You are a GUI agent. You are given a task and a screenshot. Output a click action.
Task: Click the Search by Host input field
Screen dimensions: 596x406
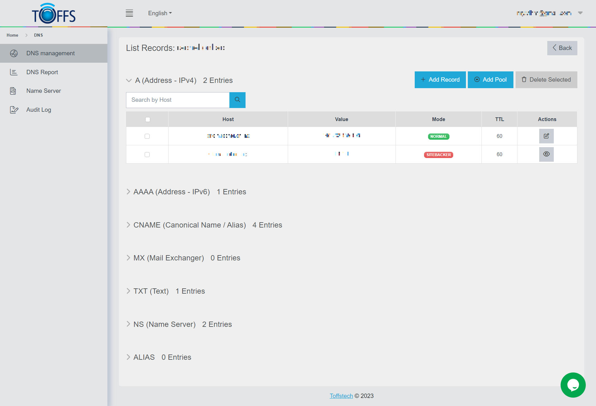tap(178, 100)
